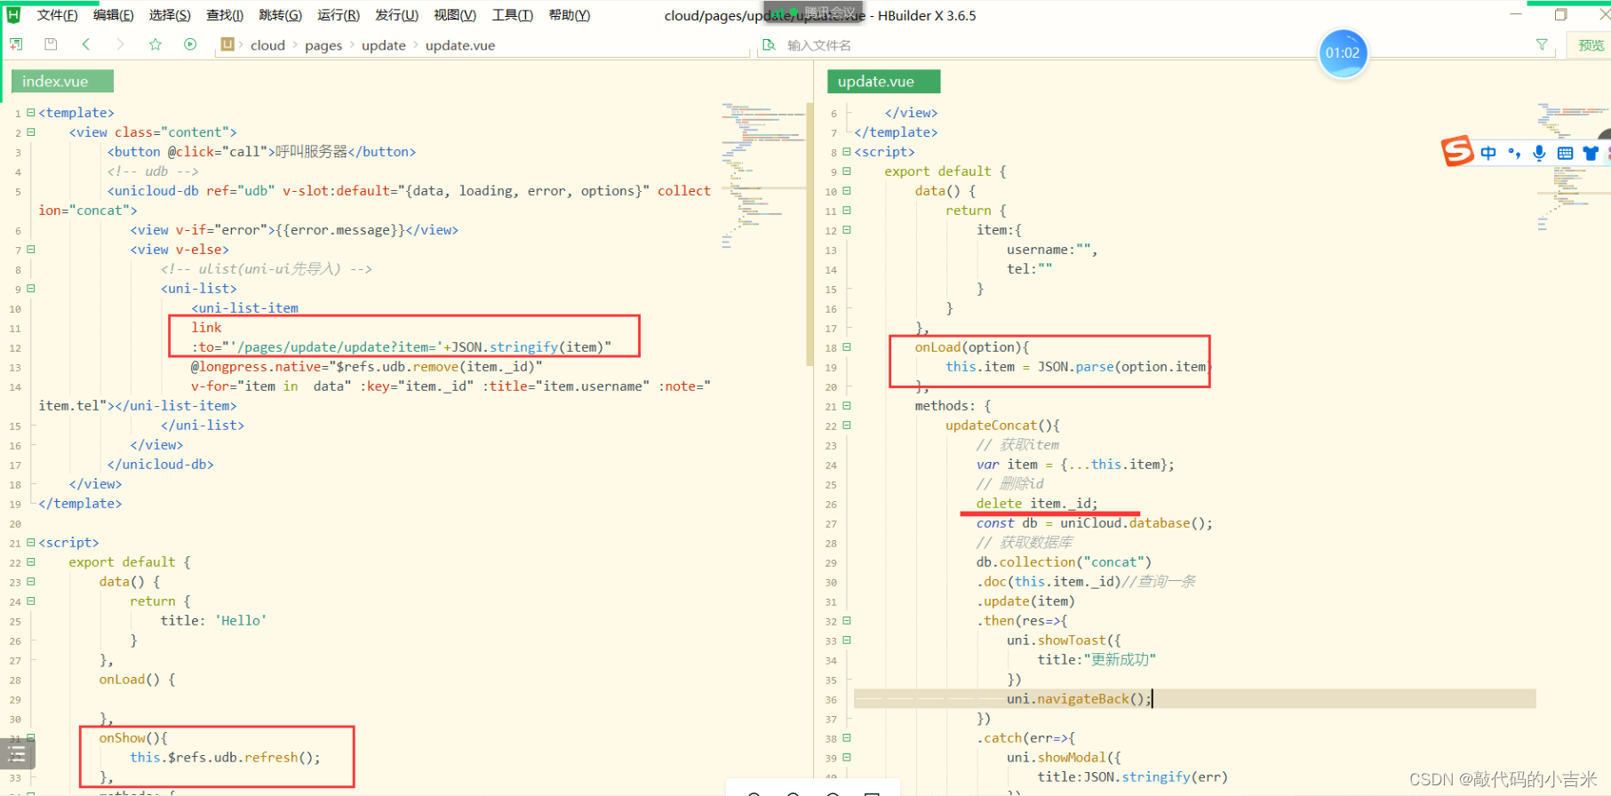The width and height of the screenshot is (1611, 796).
Task: Collapse update.vue export default fold at line 9
Action: pyautogui.click(x=847, y=171)
